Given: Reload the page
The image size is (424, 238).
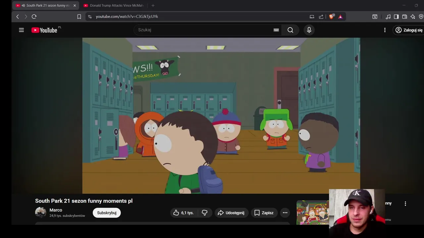Looking at the screenshot, I should [34, 17].
